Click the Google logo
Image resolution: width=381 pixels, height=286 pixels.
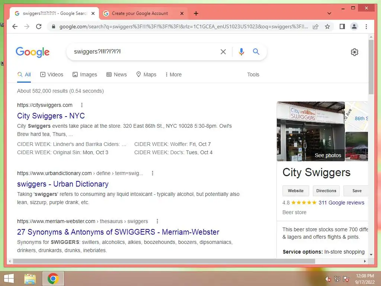[33, 52]
